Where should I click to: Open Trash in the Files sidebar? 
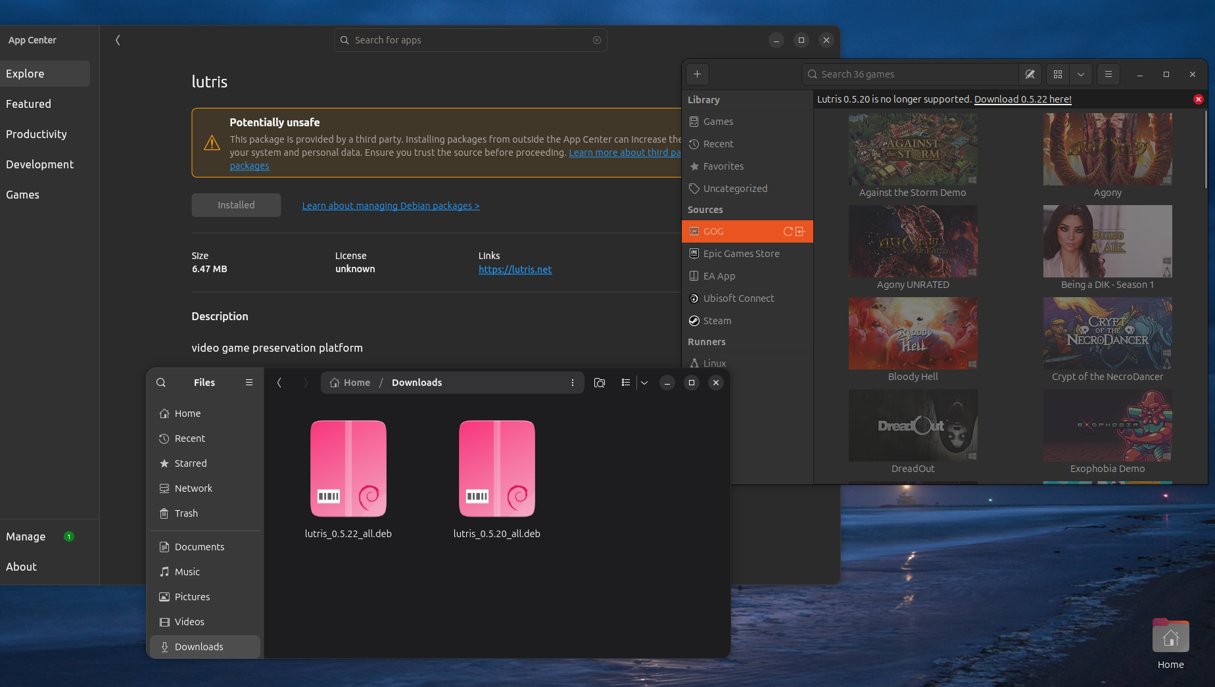[x=205, y=513]
